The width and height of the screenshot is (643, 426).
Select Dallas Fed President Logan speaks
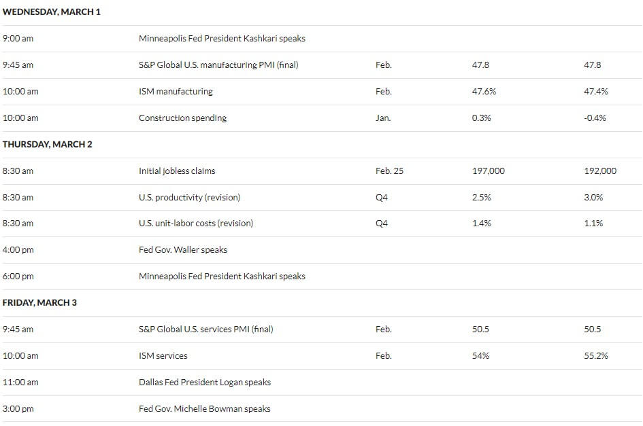click(205, 382)
